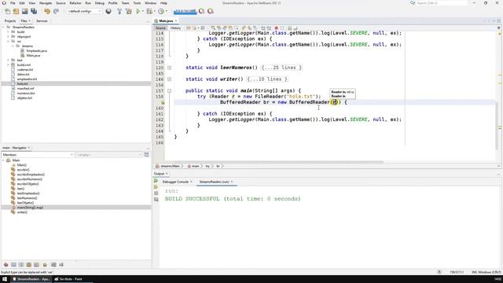Click the Windows Start button
Image resolution: width=503 pixels, height=283 pixels.
(5, 279)
